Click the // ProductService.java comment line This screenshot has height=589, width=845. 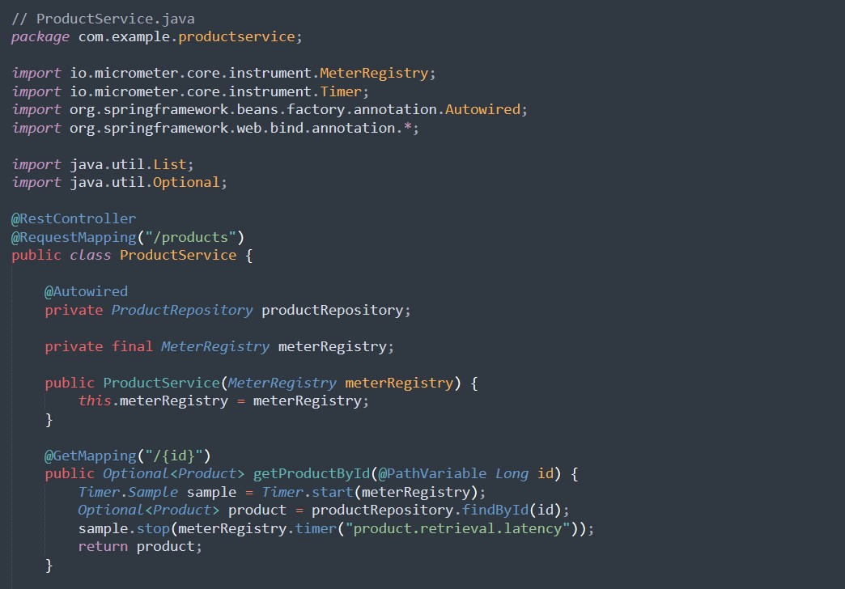103,18
